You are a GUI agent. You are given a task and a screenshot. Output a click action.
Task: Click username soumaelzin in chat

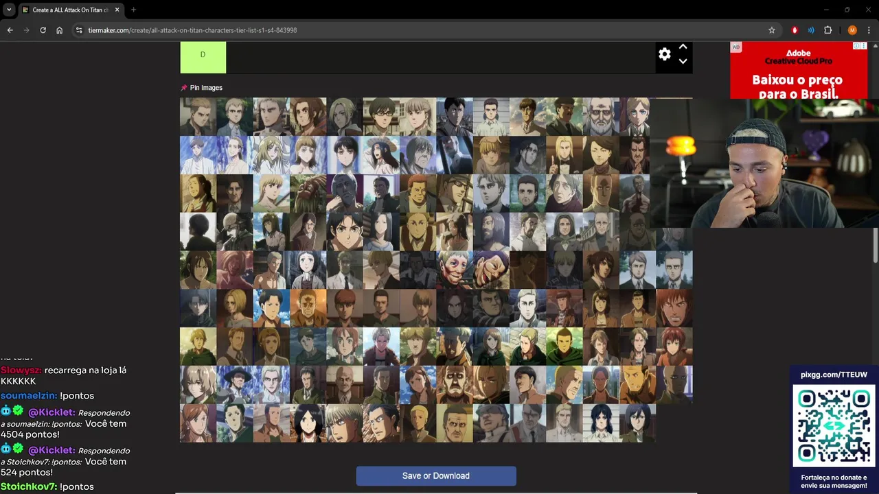(x=28, y=396)
